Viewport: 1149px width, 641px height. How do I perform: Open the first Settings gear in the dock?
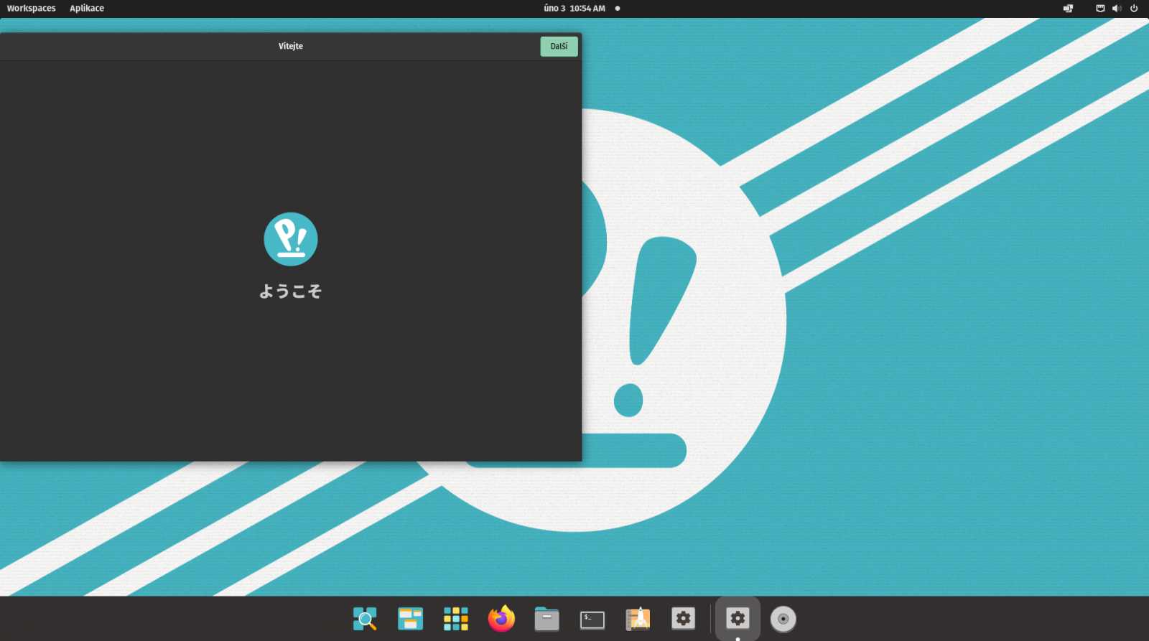pos(683,618)
